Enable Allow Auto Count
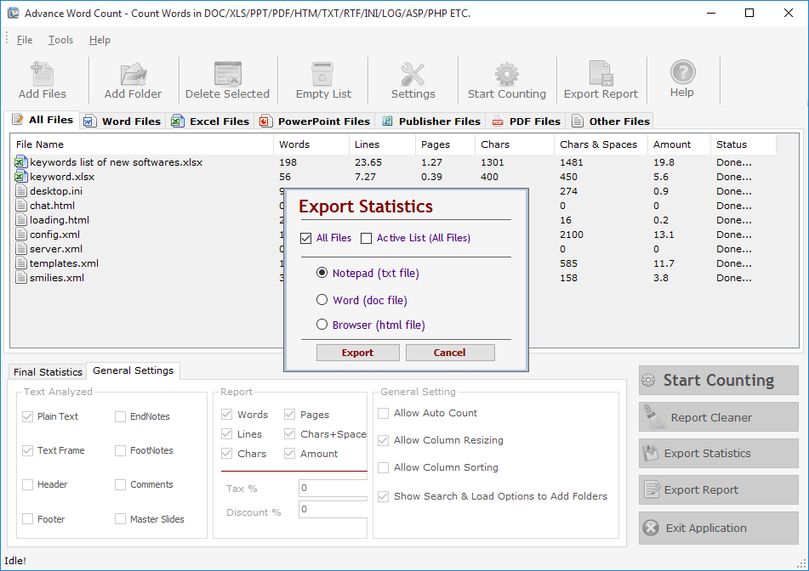Image resolution: width=809 pixels, height=571 pixels. (x=384, y=413)
